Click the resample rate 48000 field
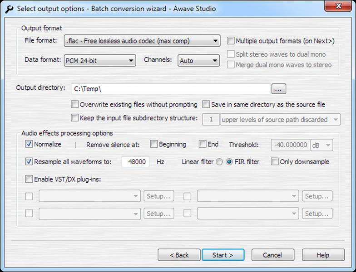Viewport: 356px width, 272px height. point(135,161)
